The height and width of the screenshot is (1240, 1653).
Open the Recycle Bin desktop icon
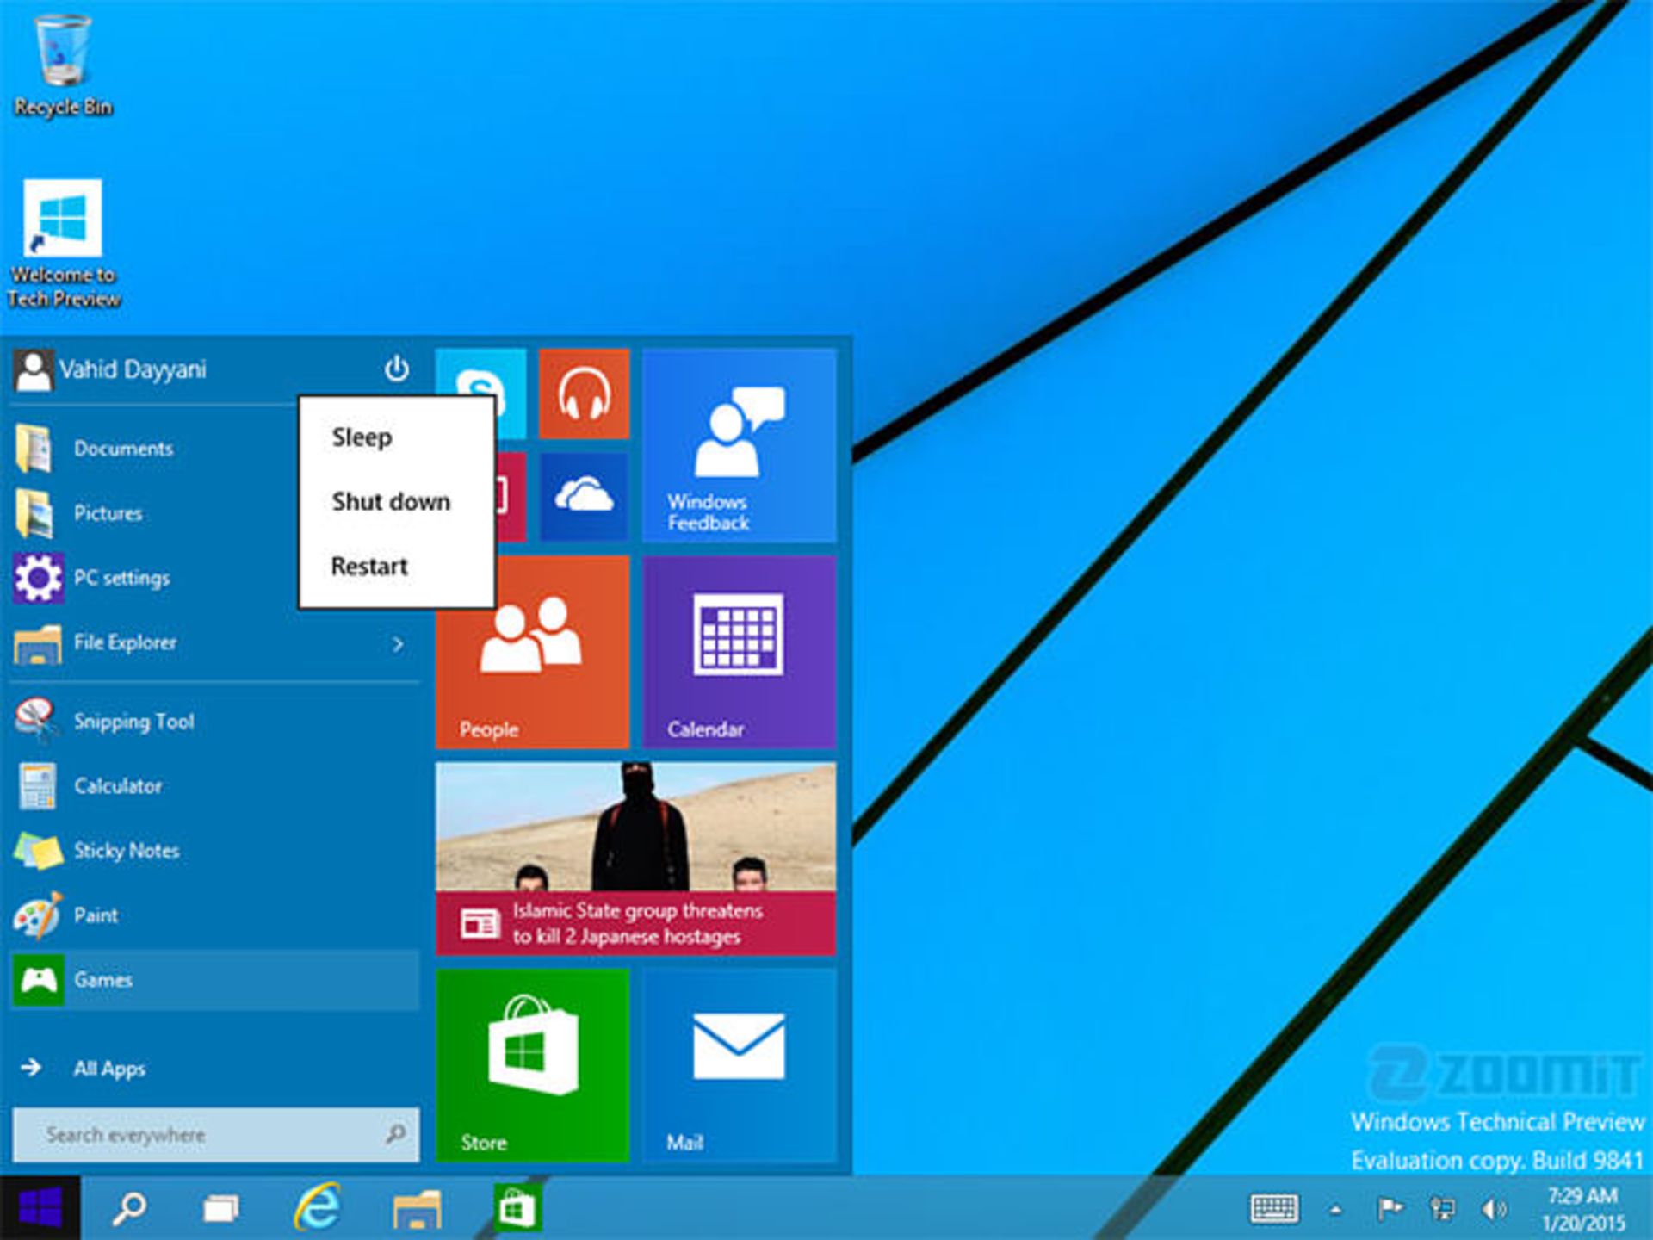(62, 65)
